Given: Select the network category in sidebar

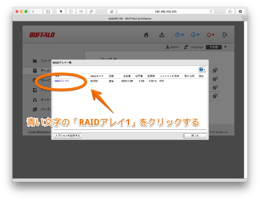Looking at the screenshot, I should (x=42, y=100).
